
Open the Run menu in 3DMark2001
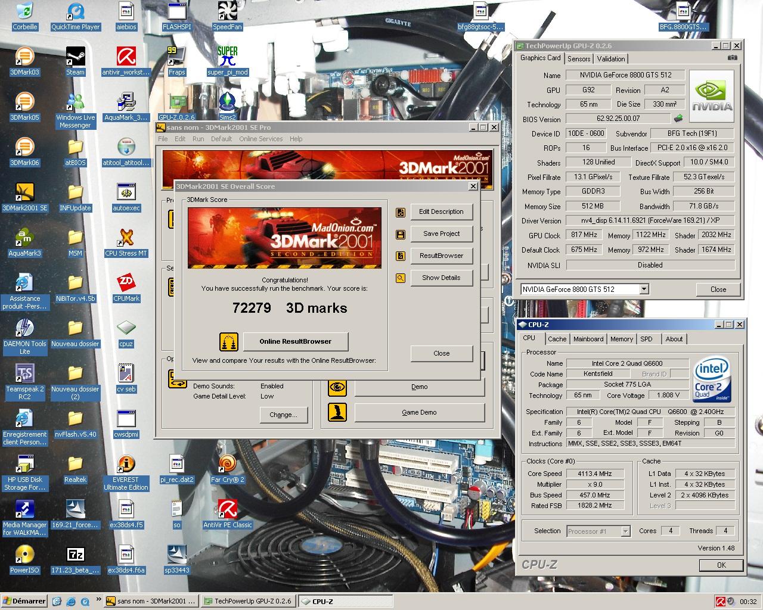tap(198, 139)
